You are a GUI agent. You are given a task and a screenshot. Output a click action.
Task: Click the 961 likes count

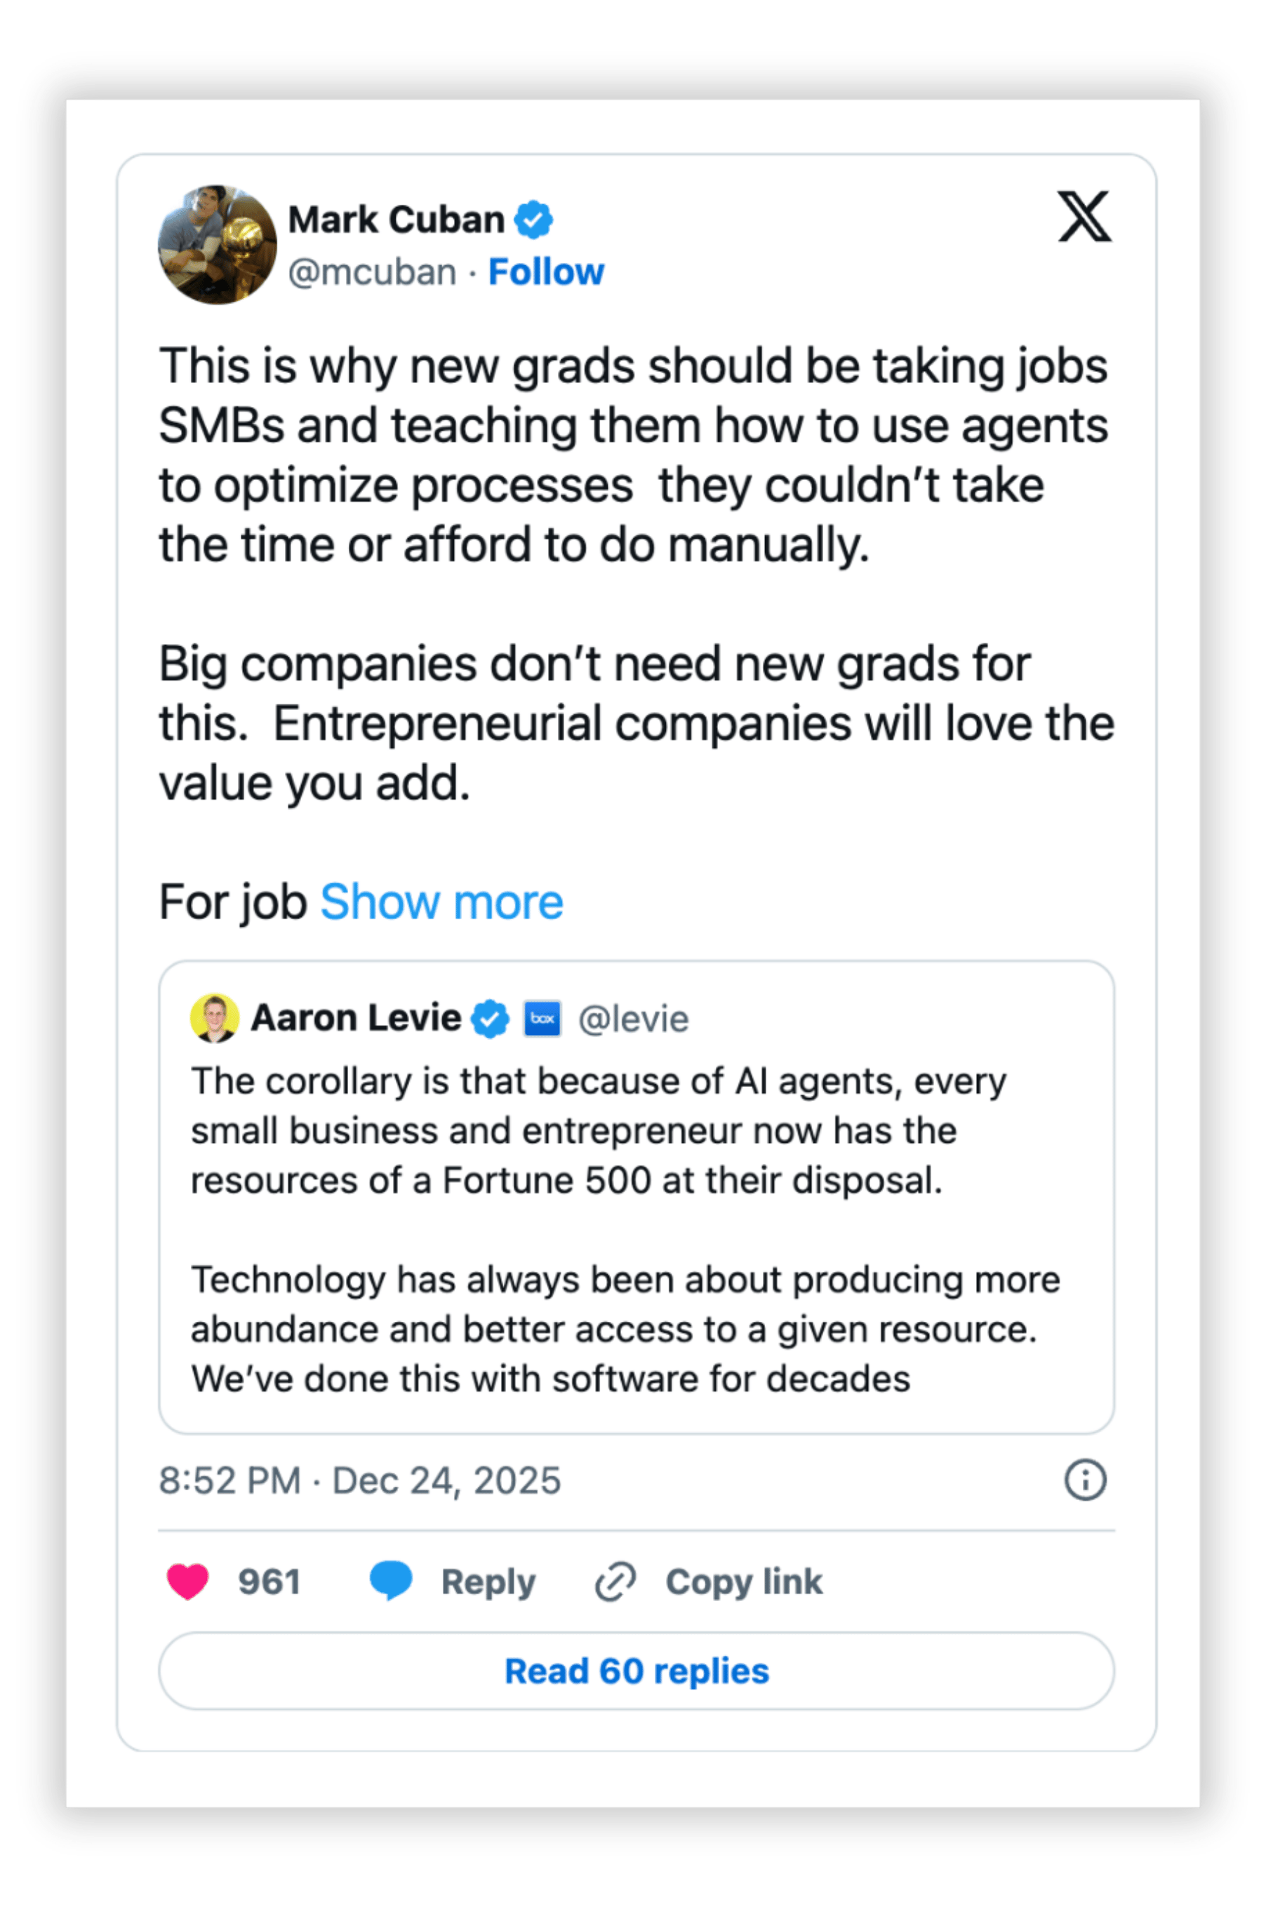[269, 1581]
